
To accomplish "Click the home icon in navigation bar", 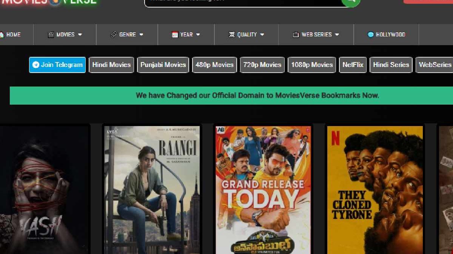I will pyautogui.click(x=2, y=35).
